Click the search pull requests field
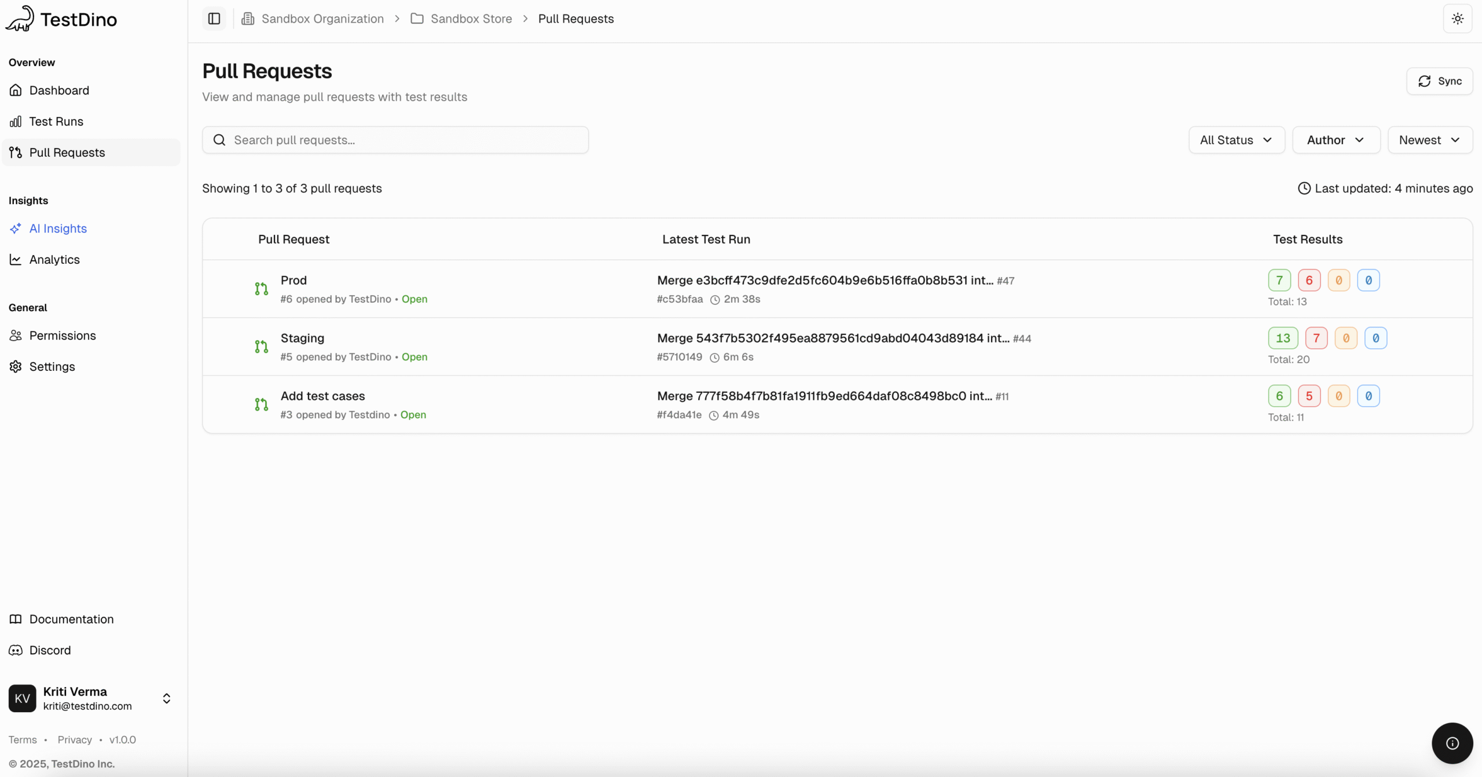 coord(395,139)
